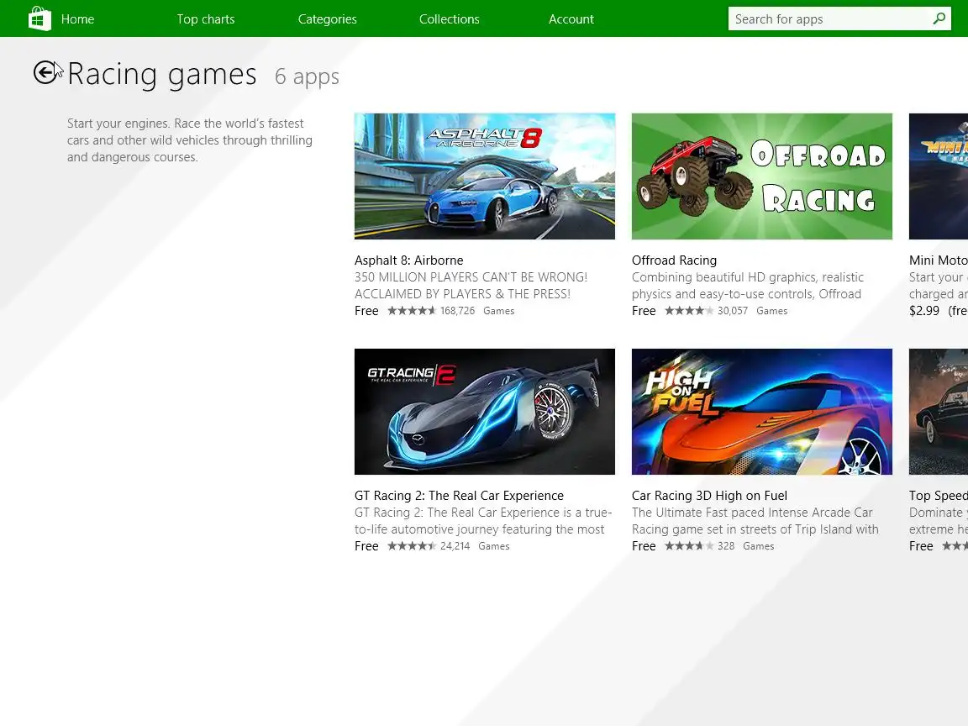Open the partially visible Mini Motor Racing thumbnail
This screenshot has width=968, height=726.
[x=939, y=176]
